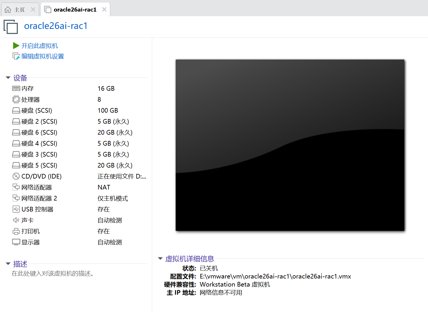Viewport: 428px width, 312px height.
Task: Select the 硬盘 5 (SCSI) 20 GB entry
Action: (39, 165)
